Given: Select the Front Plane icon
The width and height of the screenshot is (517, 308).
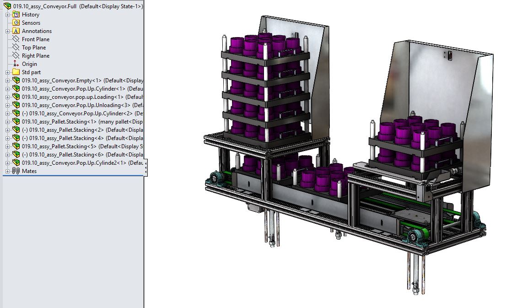Looking at the screenshot, I should [16, 39].
